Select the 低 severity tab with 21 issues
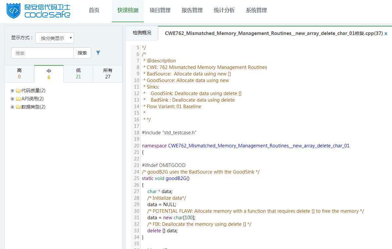This screenshot has height=249, width=392. (78, 74)
